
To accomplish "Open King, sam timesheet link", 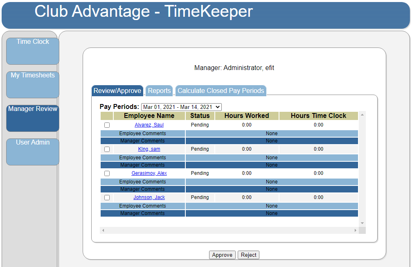I will pyautogui.click(x=149, y=149).
